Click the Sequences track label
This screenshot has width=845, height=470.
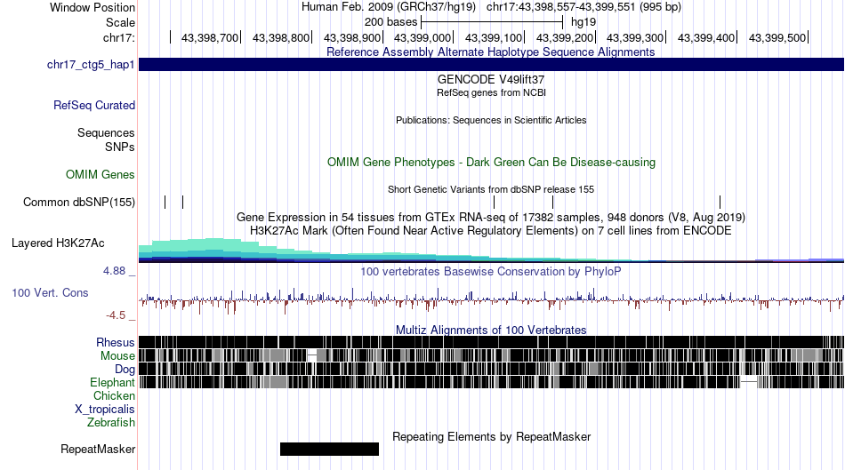point(106,133)
